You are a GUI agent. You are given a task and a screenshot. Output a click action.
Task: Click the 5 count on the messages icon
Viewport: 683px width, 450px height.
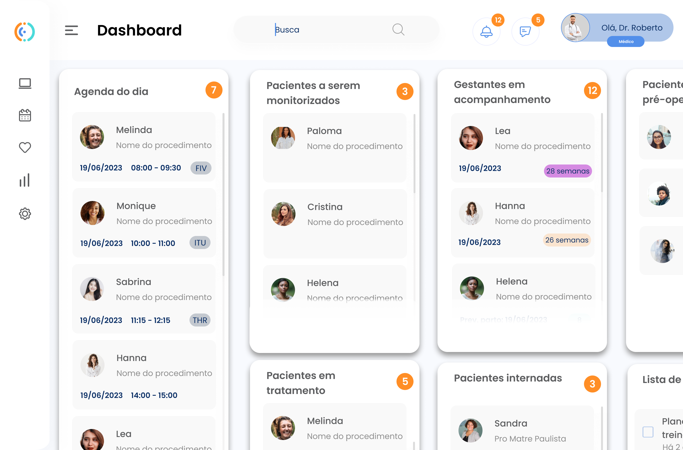(x=538, y=20)
